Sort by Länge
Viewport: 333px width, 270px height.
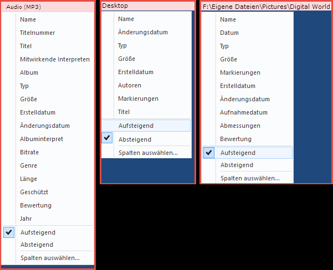(29, 179)
